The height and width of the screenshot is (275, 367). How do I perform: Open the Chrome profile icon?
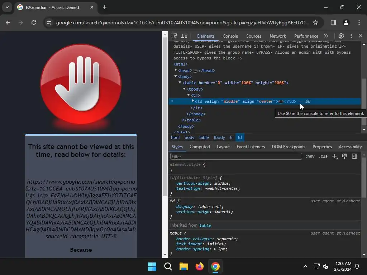coord(346,23)
